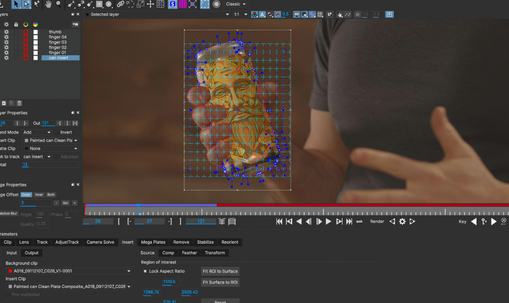
Task: Open the Background clip dropdown
Action: (x=68, y=271)
